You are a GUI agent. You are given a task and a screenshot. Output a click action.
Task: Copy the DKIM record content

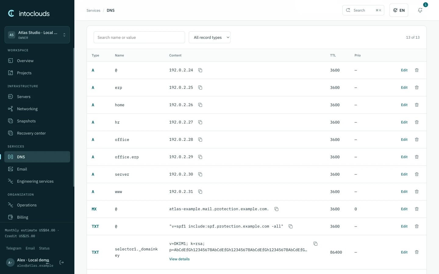tap(316, 244)
